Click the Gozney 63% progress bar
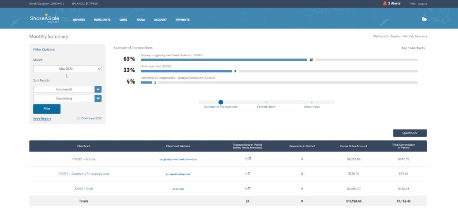Viewport: 458px width, 210px height. (224, 60)
